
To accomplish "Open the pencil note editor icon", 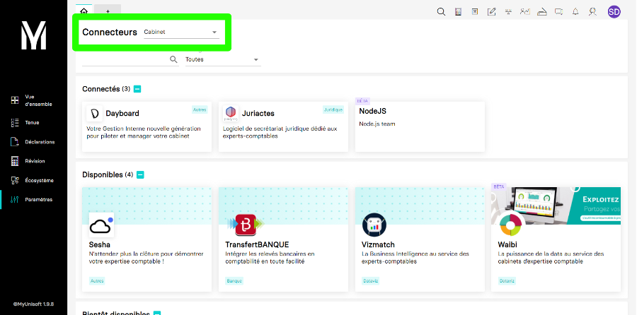I will pos(492,12).
